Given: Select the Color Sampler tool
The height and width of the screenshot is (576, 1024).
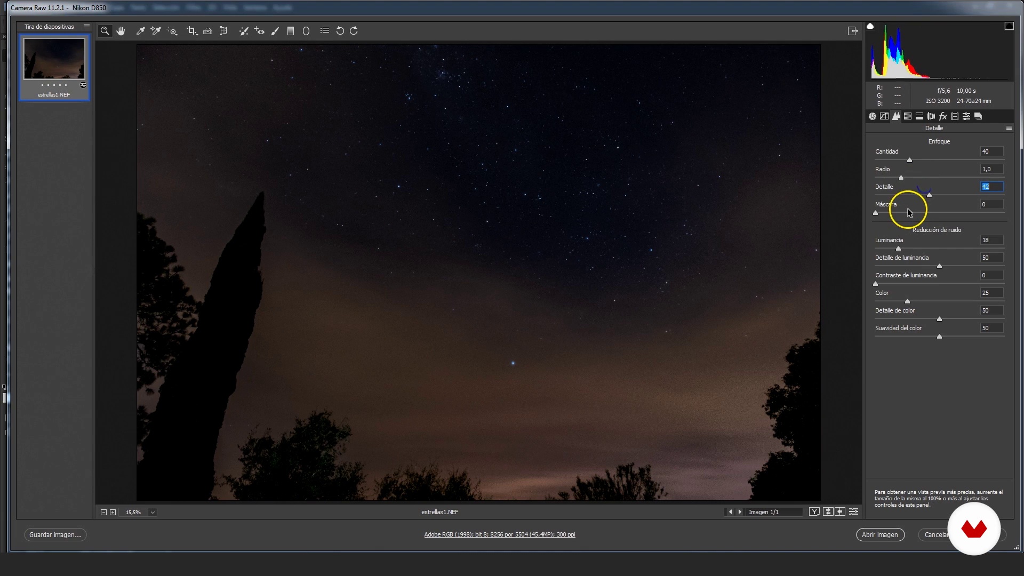Looking at the screenshot, I should [x=156, y=31].
